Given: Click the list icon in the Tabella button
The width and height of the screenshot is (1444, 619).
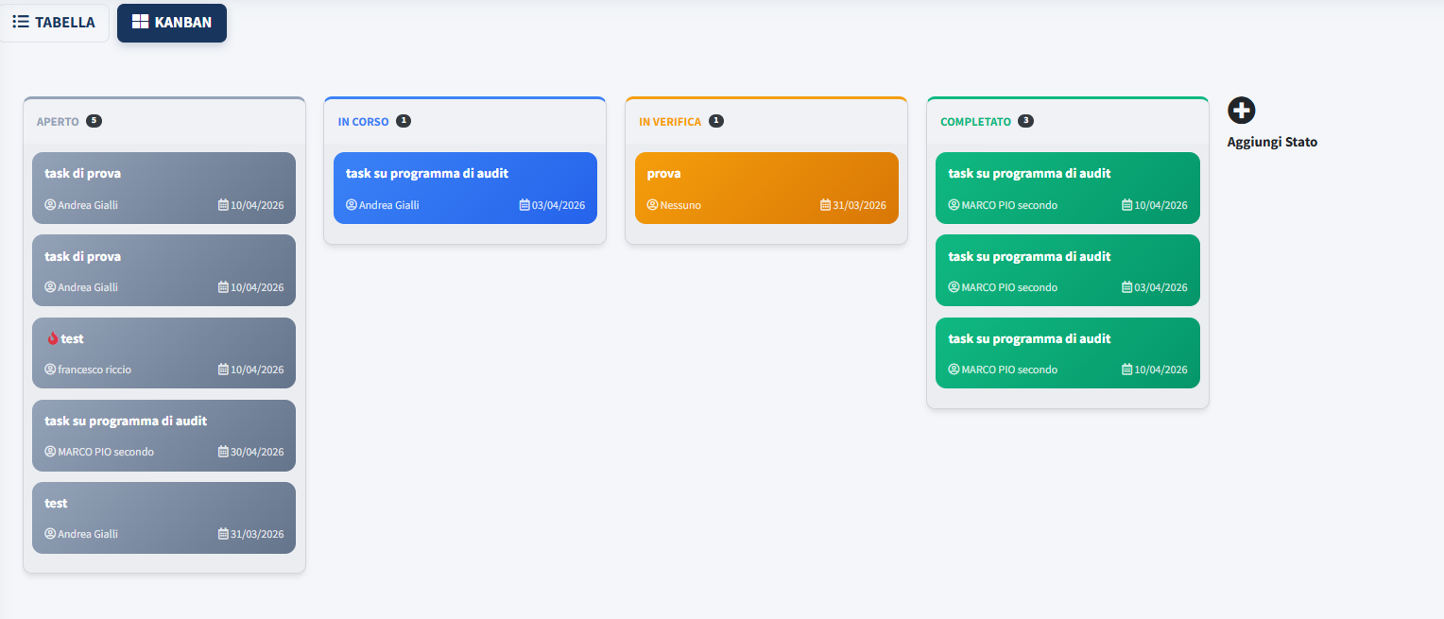Looking at the screenshot, I should 21,22.
